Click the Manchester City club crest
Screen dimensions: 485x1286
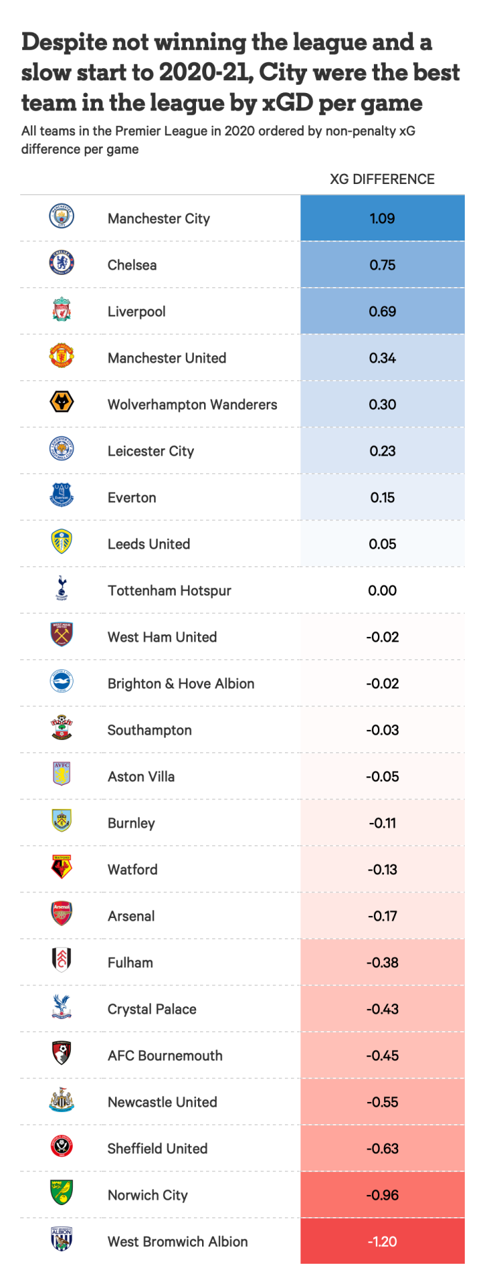coord(61,217)
